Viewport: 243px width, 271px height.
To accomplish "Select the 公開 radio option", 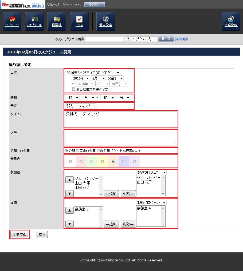I will pos(67,151).
